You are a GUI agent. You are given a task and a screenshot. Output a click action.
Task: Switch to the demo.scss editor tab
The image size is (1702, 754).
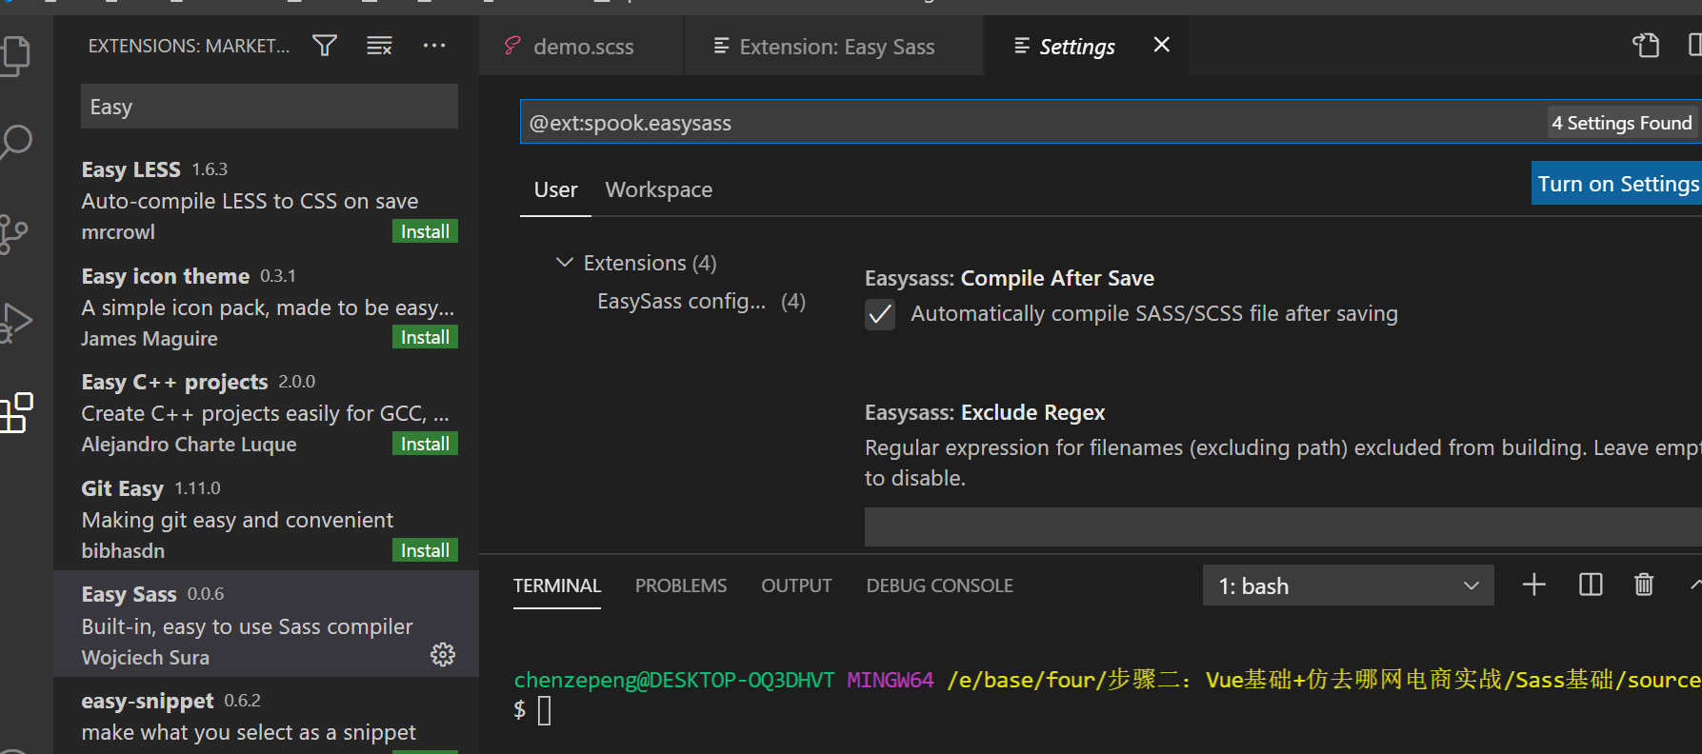tap(581, 47)
